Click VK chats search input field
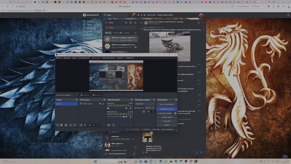The image size is (291, 164). 121,27
